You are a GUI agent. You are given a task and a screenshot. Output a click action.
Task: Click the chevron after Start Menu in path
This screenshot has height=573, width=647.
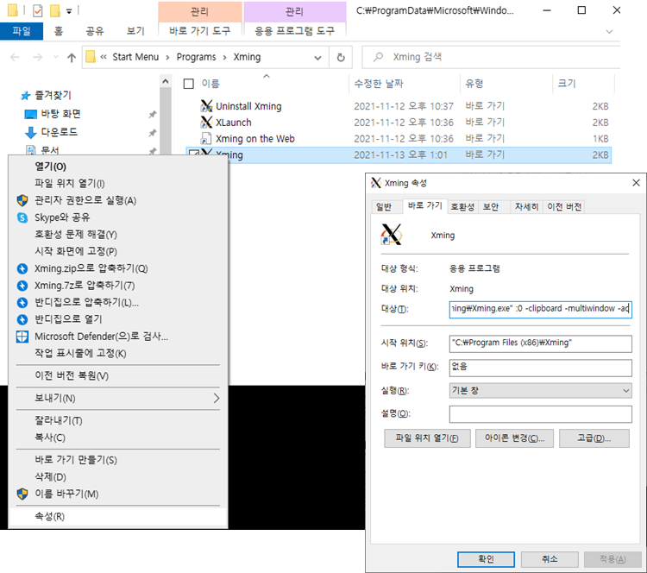point(167,57)
